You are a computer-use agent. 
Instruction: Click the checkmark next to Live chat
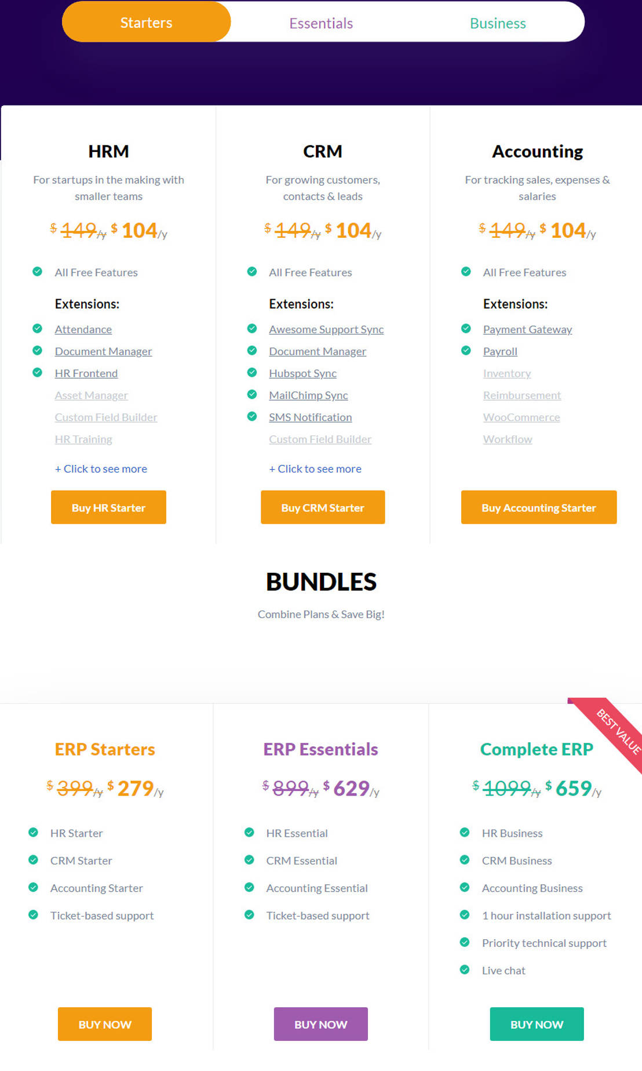coord(465,970)
